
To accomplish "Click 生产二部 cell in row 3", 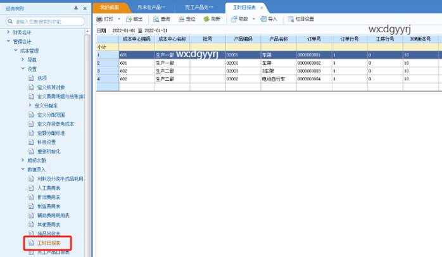I will pos(172,71).
